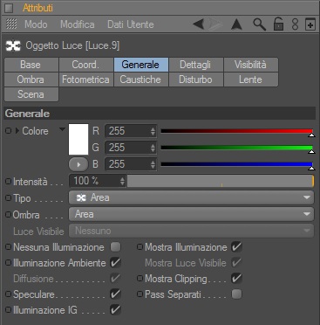The width and height of the screenshot is (320, 325).
Task: Toggle the padlock lock icon
Action: pos(278,24)
